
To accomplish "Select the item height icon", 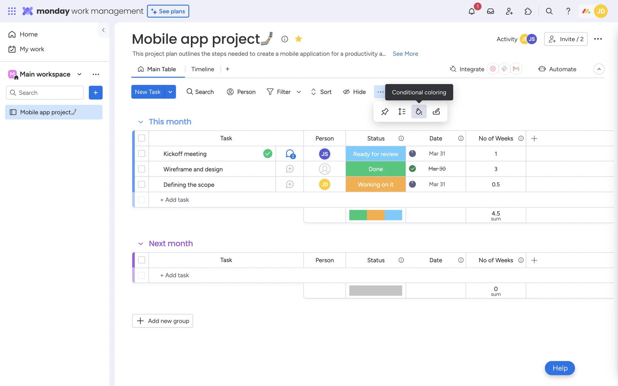I will pyautogui.click(x=402, y=112).
